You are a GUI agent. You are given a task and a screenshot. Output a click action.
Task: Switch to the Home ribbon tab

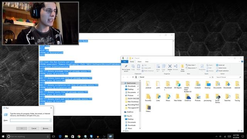(x=132, y=62)
